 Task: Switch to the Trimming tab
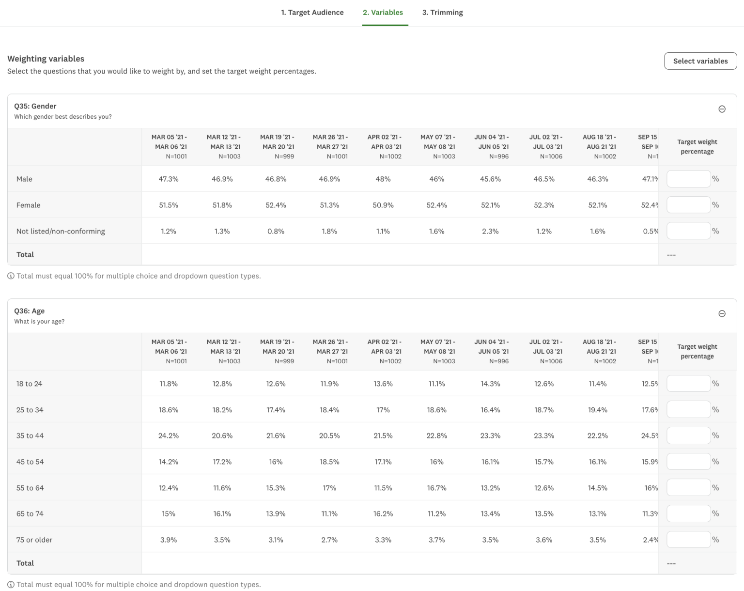click(x=442, y=12)
